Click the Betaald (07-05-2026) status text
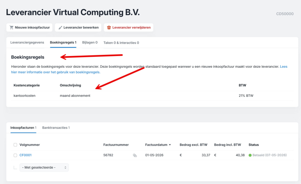 click(269, 155)
